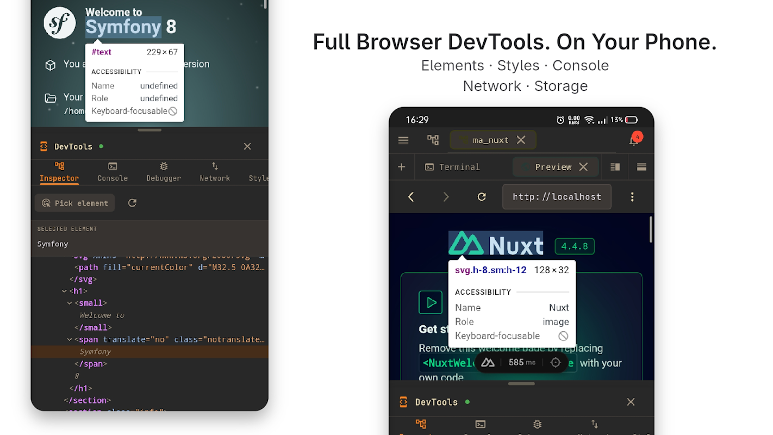Open the Debugger tab in left phone
Screen dimensions: 773x435
tap(164, 172)
